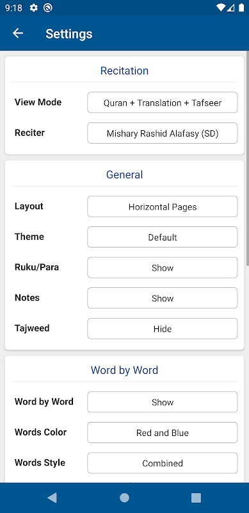Click the Layout label
The height and width of the screenshot is (513, 249).
29,206
